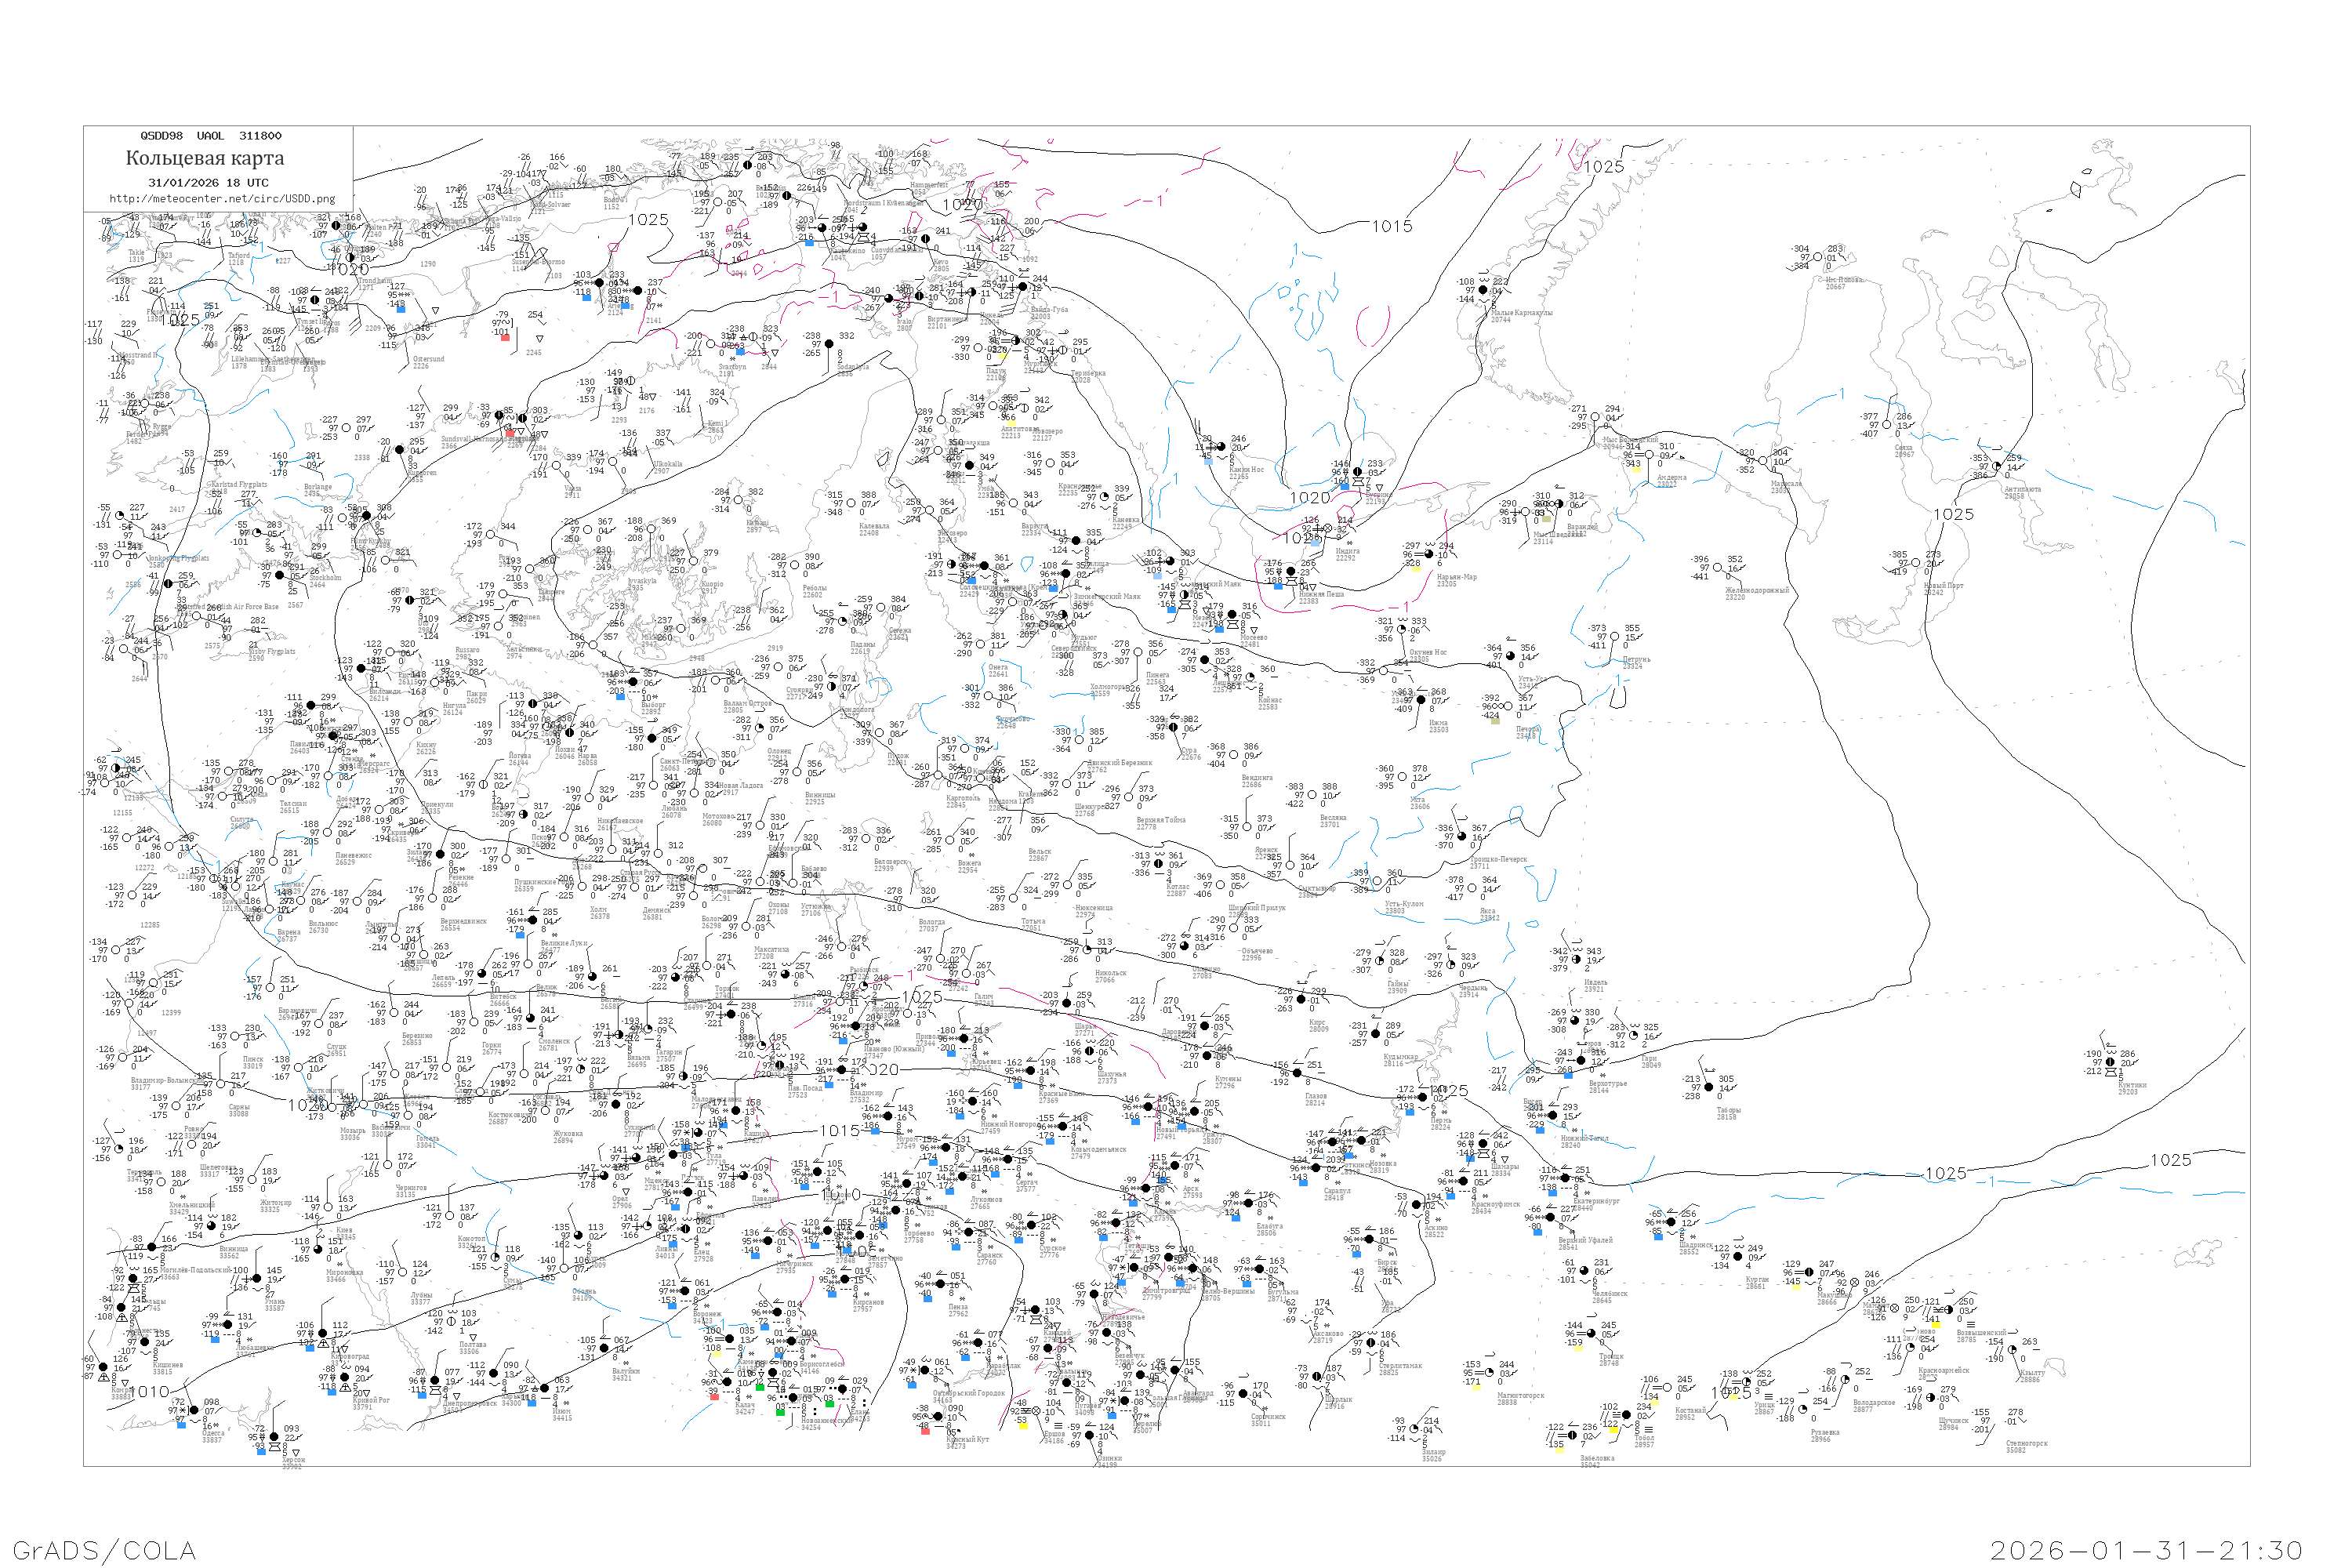The height and width of the screenshot is (1568, 2352).
Task: Click the blue marker below Шадринск station
Action: coord(1658,1237)
